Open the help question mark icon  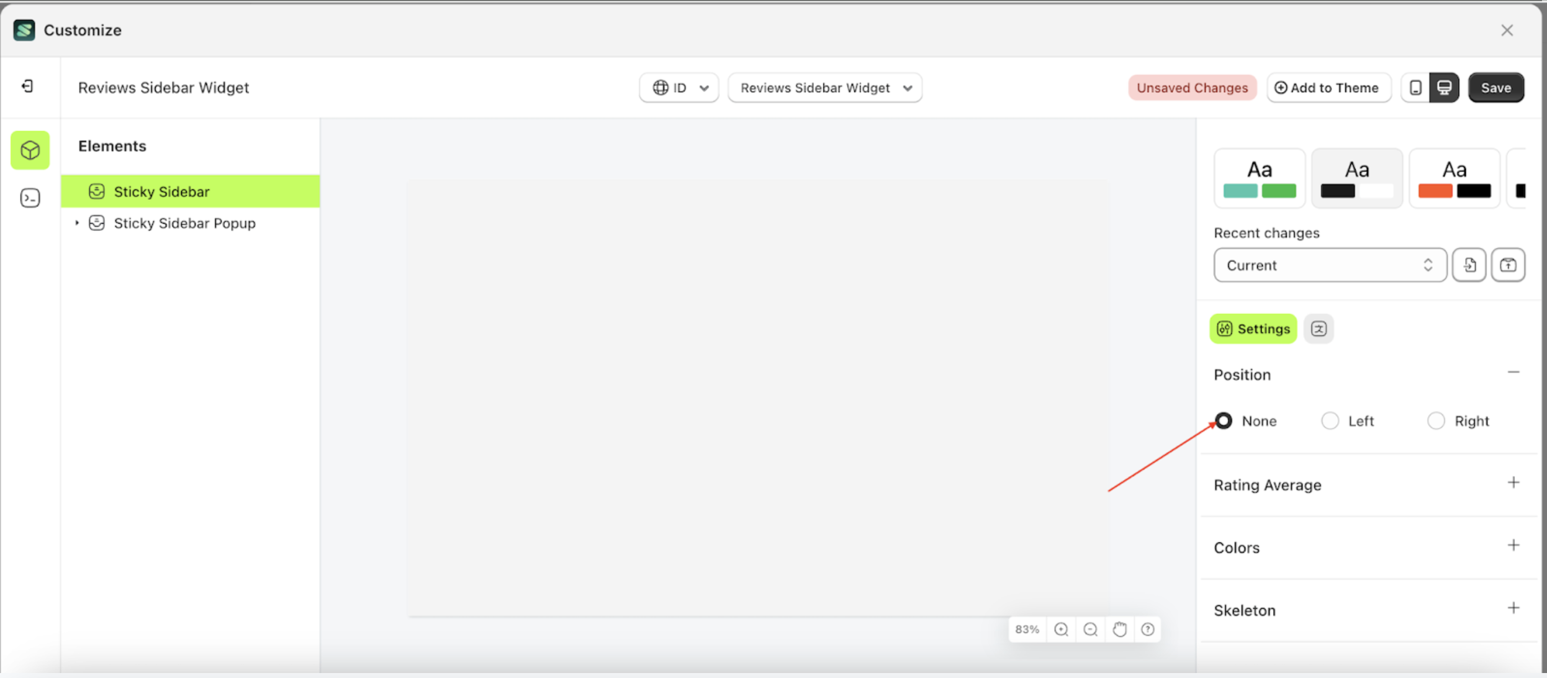click(x=1147, y=629)
